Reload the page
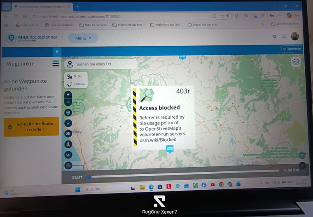This screenshot has height=217, width=313. pyautogui.click(x=16, y=16)
